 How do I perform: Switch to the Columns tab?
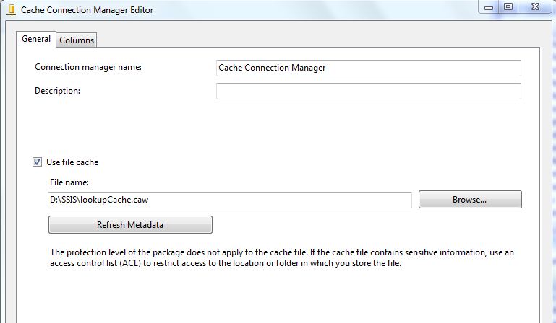coord(77,40)
